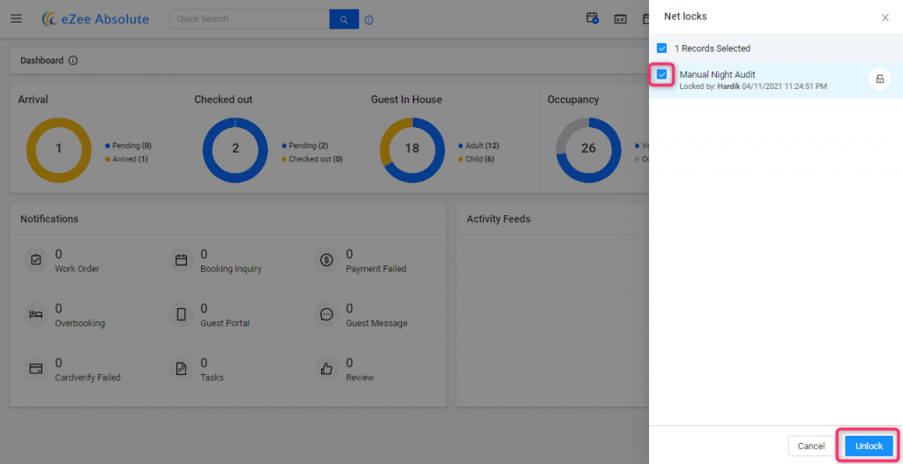Open the Overbooking bed icon
The image size is (903, 464).
[35, 315]
